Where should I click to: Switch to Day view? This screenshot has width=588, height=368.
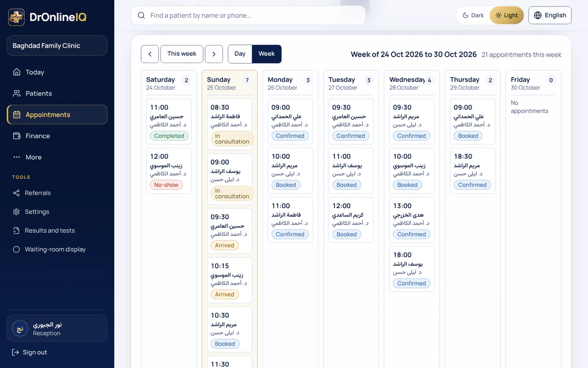point(240,54)
